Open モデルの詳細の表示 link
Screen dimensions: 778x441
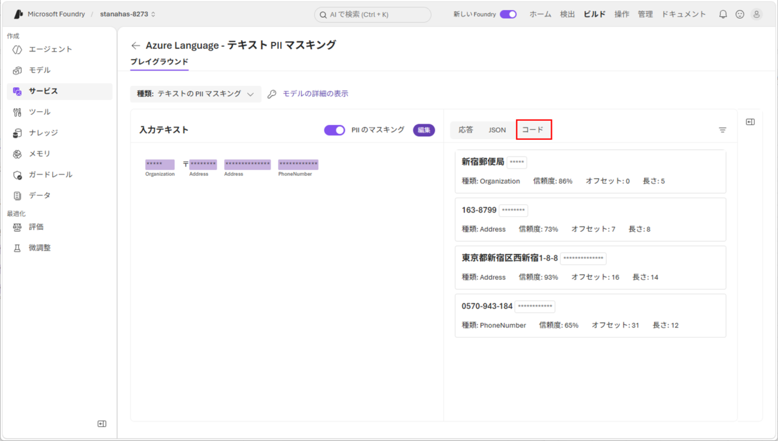pos(315,94)
